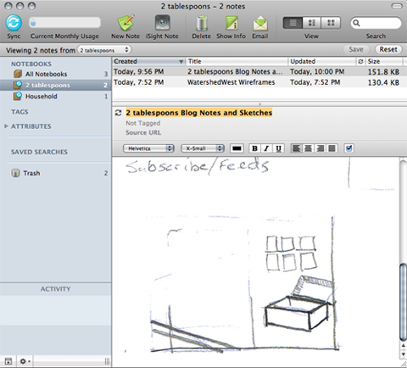Click the Not Tagged field

pyautogui.click(x=143, y=123)
